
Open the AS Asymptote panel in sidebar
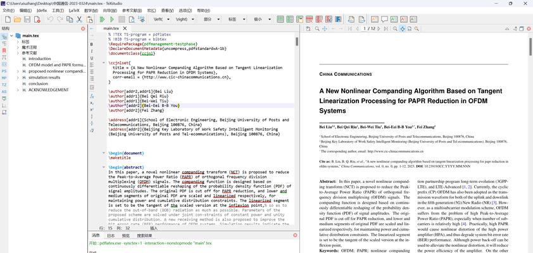[4, 91]
